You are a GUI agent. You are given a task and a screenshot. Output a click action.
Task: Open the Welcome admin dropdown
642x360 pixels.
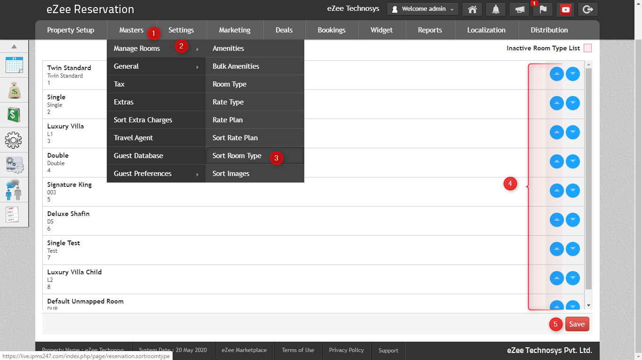[x=423, y=9]
